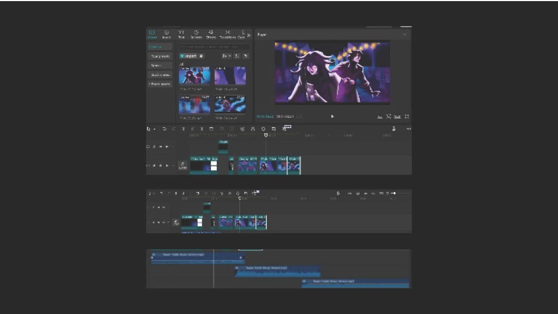This screenshot has width=558, height=314.
Task: Select Stock materials in the sidebar
Action: tap(160, 75)
